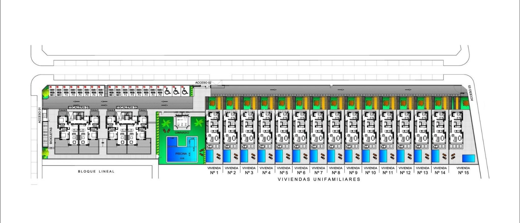
Task: Click the palm tree right of the gym
Action: click(x=198, y=123)
